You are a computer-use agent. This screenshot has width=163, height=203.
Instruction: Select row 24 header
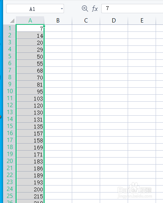point(10,189)
